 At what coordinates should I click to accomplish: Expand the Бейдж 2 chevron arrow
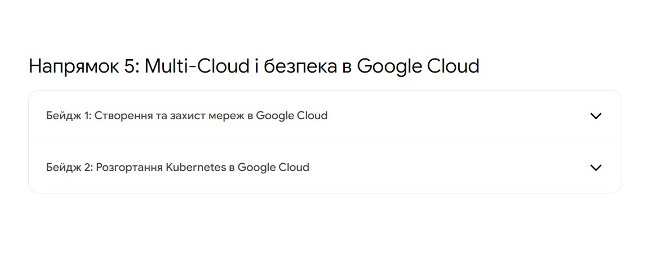click(x=596, y=168)
